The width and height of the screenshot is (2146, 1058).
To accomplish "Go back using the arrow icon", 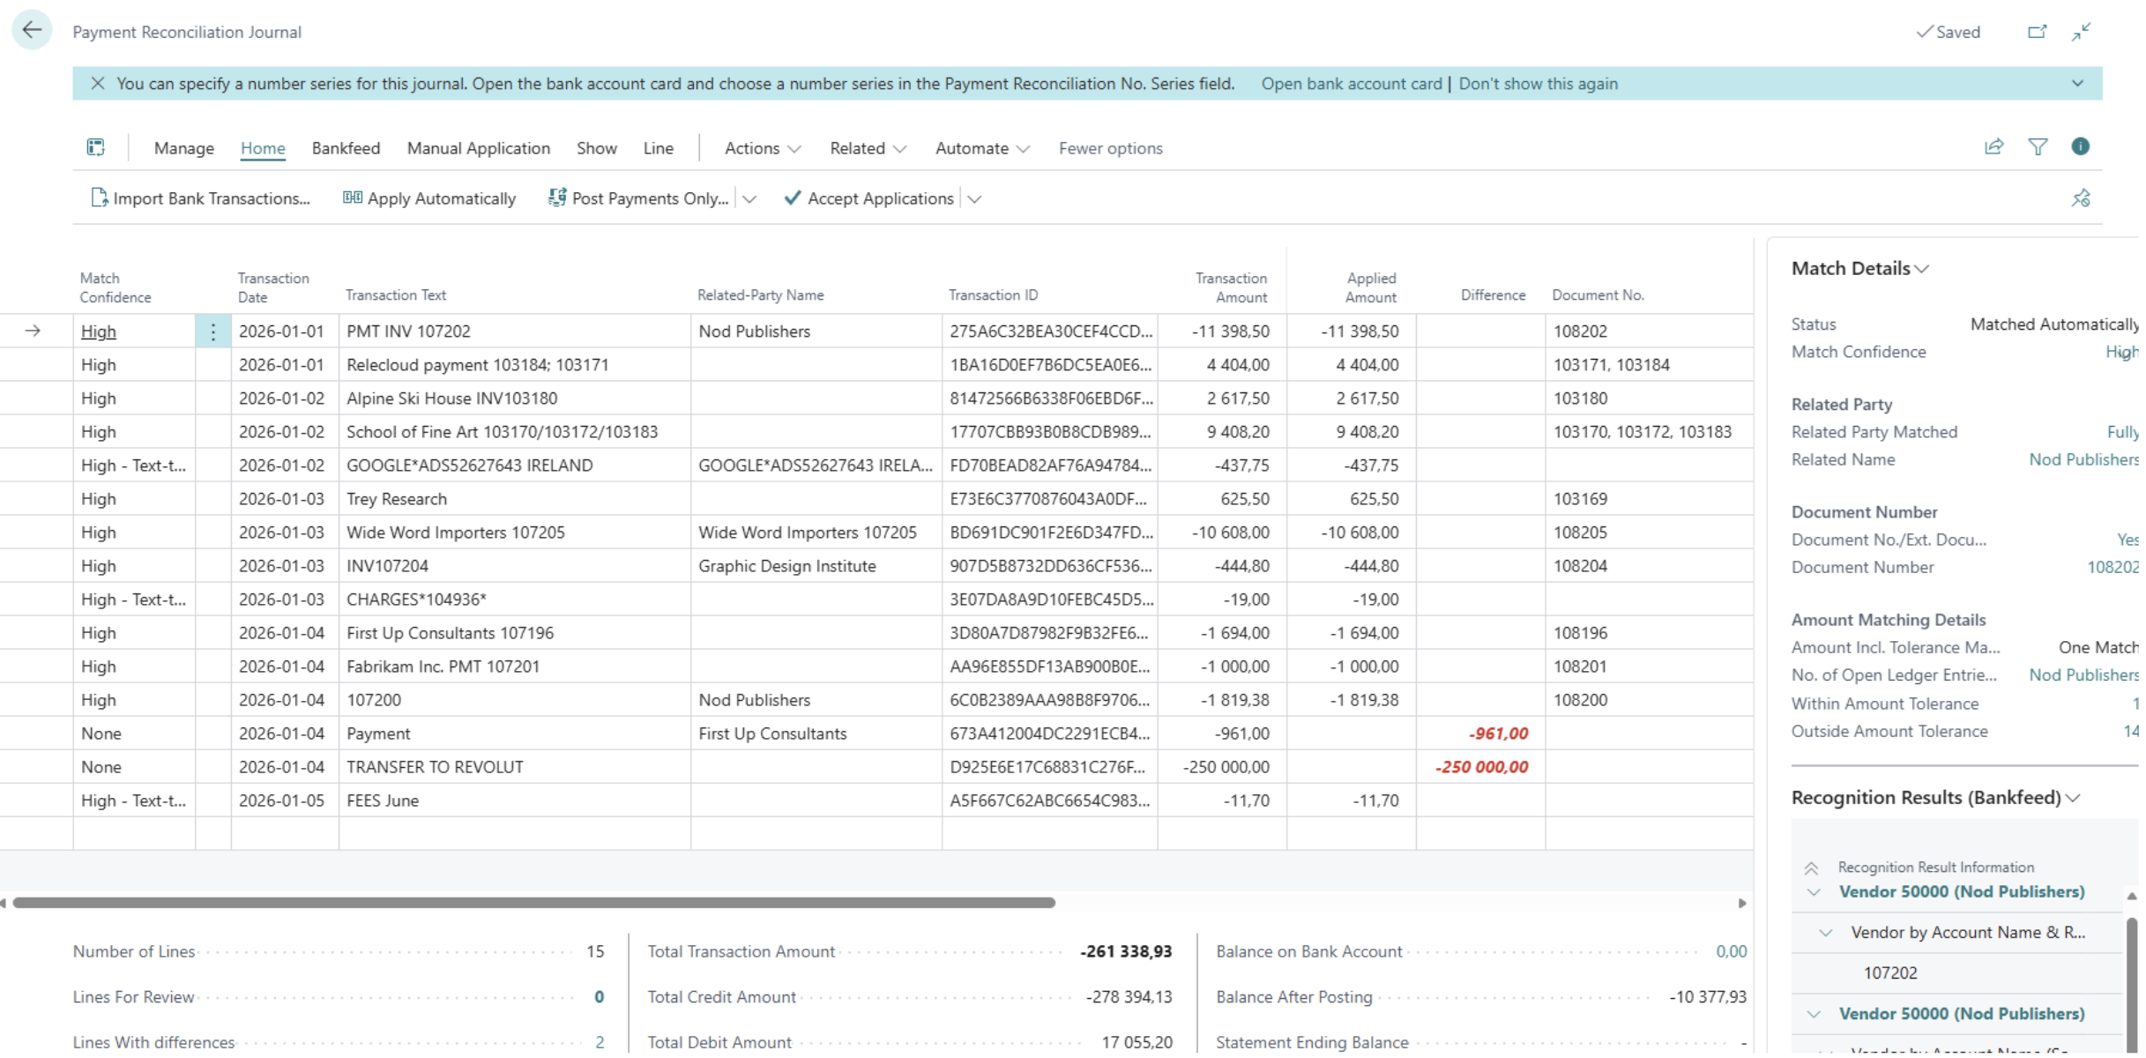I will (32, 31).
